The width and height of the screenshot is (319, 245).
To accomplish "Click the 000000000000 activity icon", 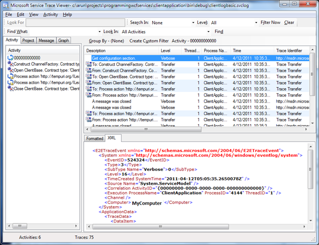I will coord(10,58).
